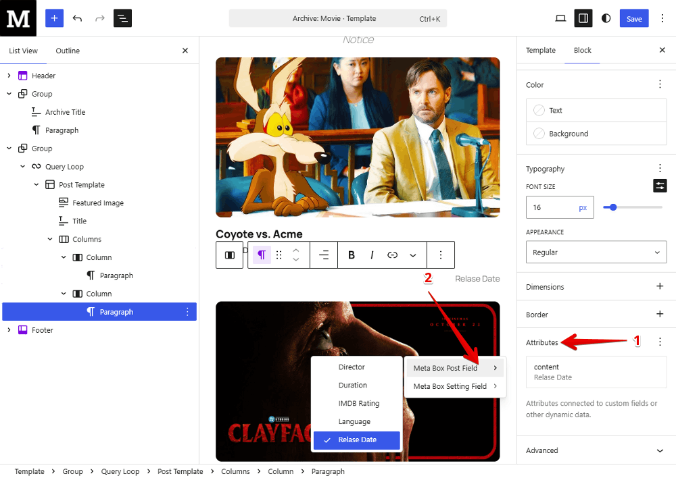This screenshot has height=478, width=676.
Task: Close the List View panel
Action: [185, 51]
